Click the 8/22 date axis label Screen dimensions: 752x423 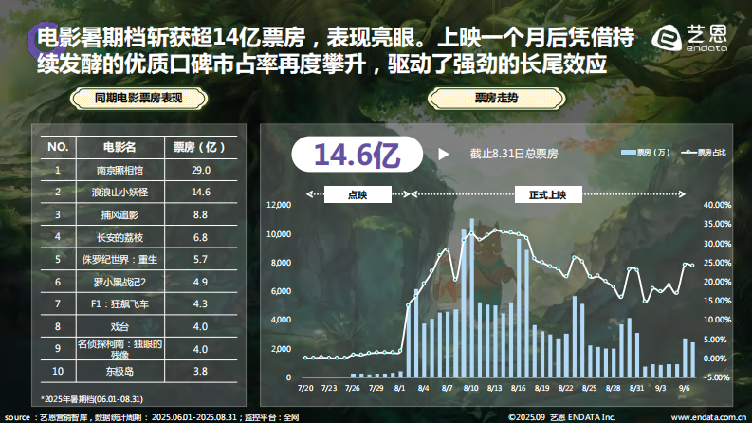click(565, 388)
